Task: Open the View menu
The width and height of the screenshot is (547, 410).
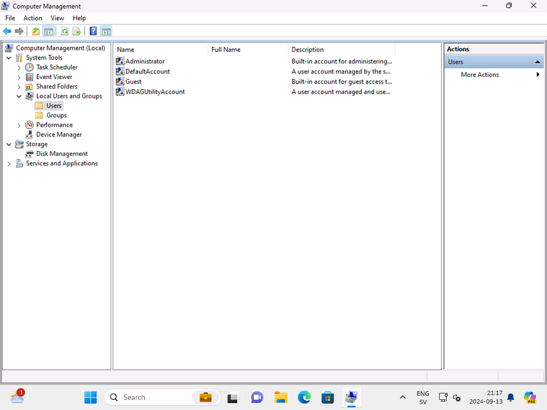Action: [57, 18]
